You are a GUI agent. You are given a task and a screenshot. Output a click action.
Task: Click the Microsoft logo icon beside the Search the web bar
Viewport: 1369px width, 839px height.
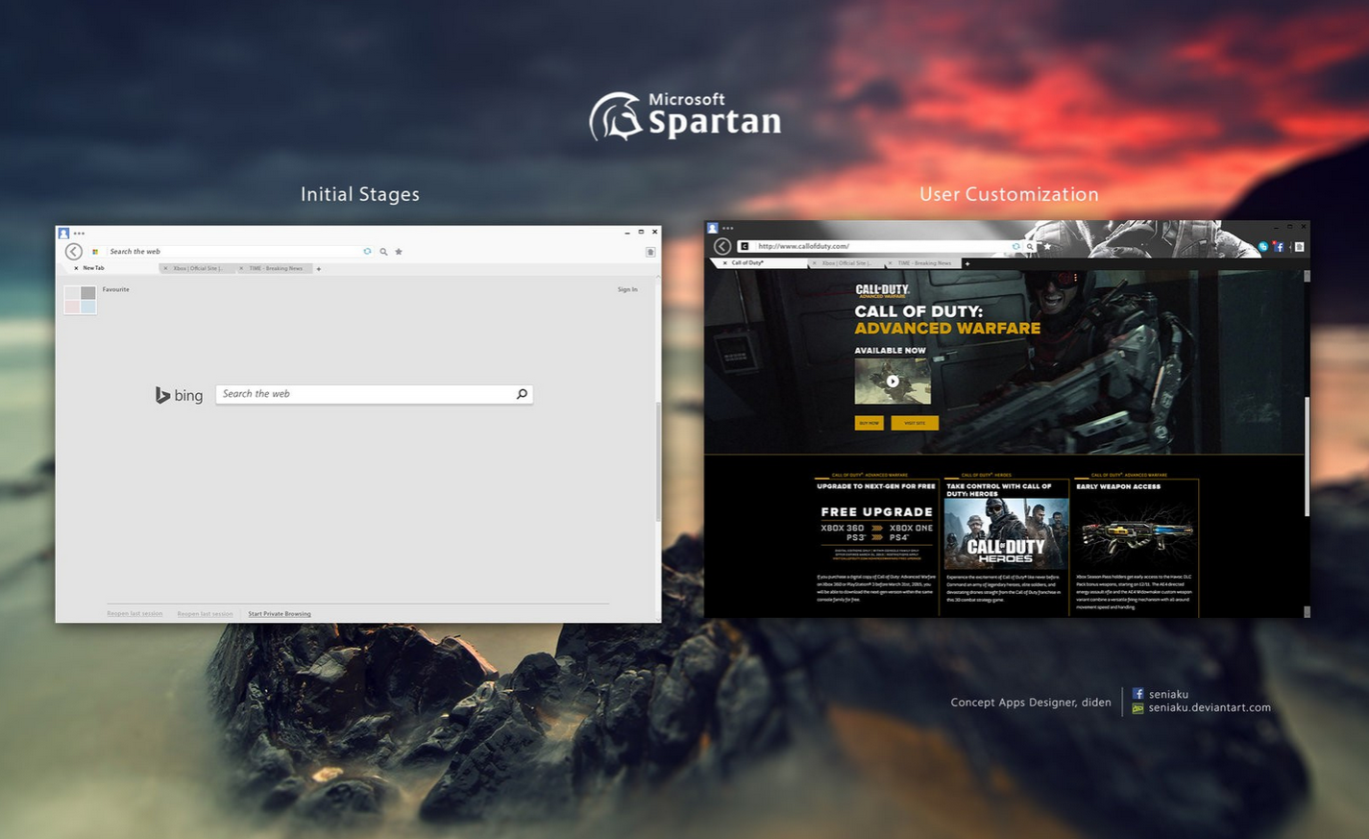pyautogui.click(x=95, y=252)
